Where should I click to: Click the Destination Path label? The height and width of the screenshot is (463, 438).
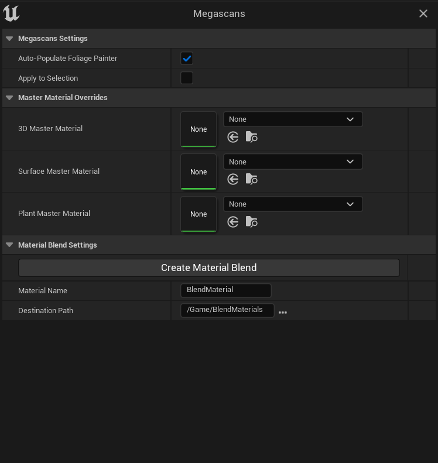(x=46, y=311)
